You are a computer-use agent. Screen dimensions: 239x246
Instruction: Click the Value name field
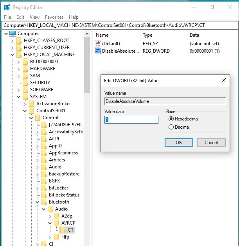point(165,101)
